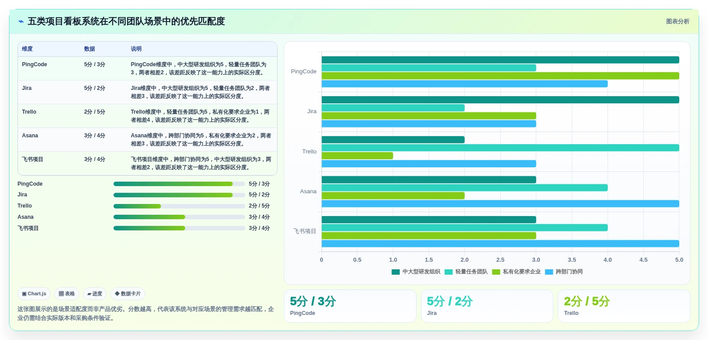
Task: Click the table cell 2分 / 5分 for Trello
Action: tap(95, 112)
